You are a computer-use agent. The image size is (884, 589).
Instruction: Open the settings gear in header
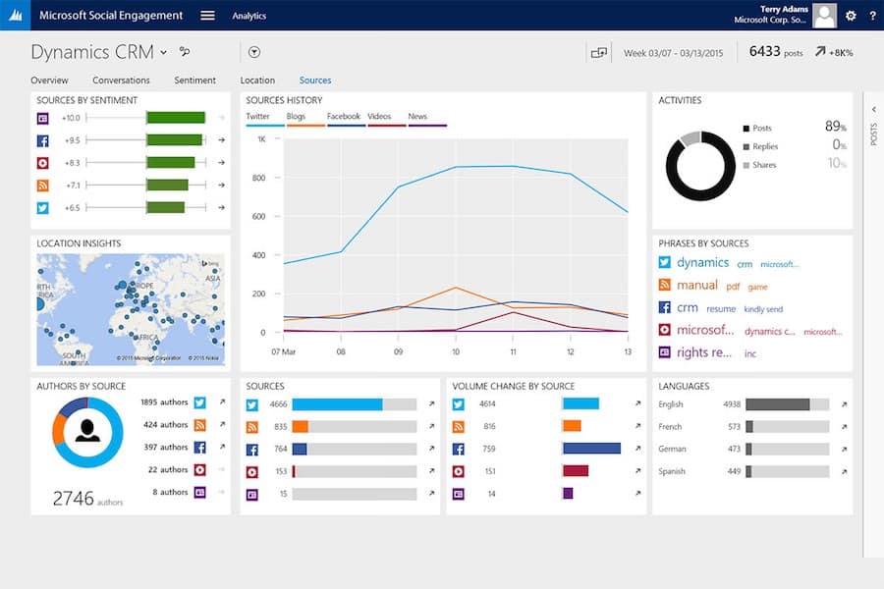tap(851, 16)
